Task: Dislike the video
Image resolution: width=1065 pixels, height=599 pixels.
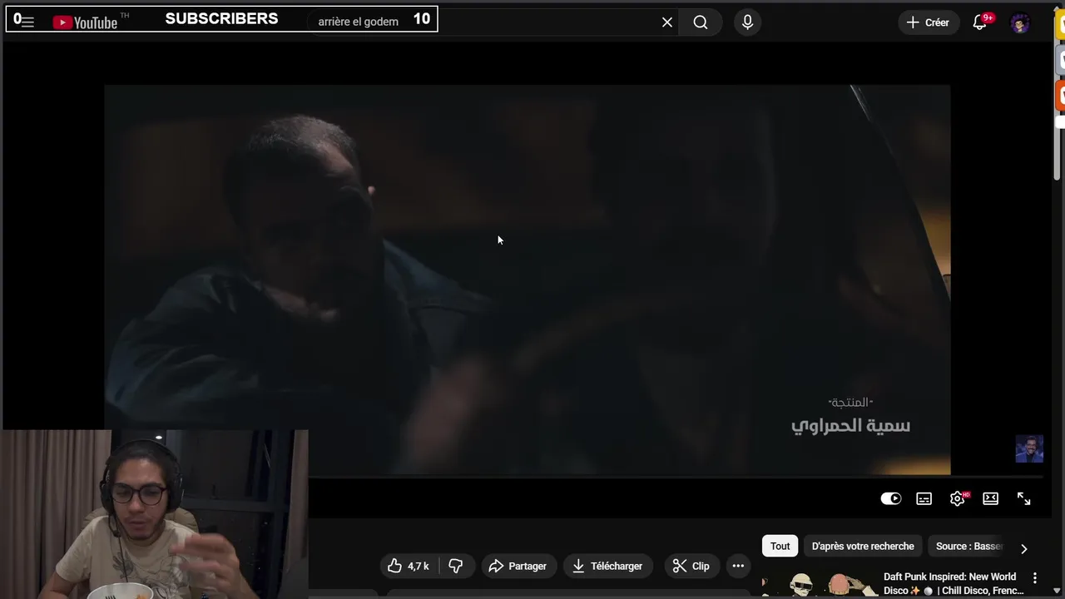Action: 456,566
